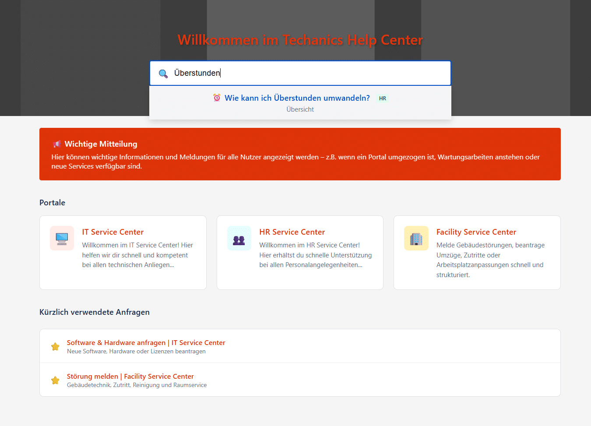Click Willkommen im Techanics Help Center heading

click(300, 40)
